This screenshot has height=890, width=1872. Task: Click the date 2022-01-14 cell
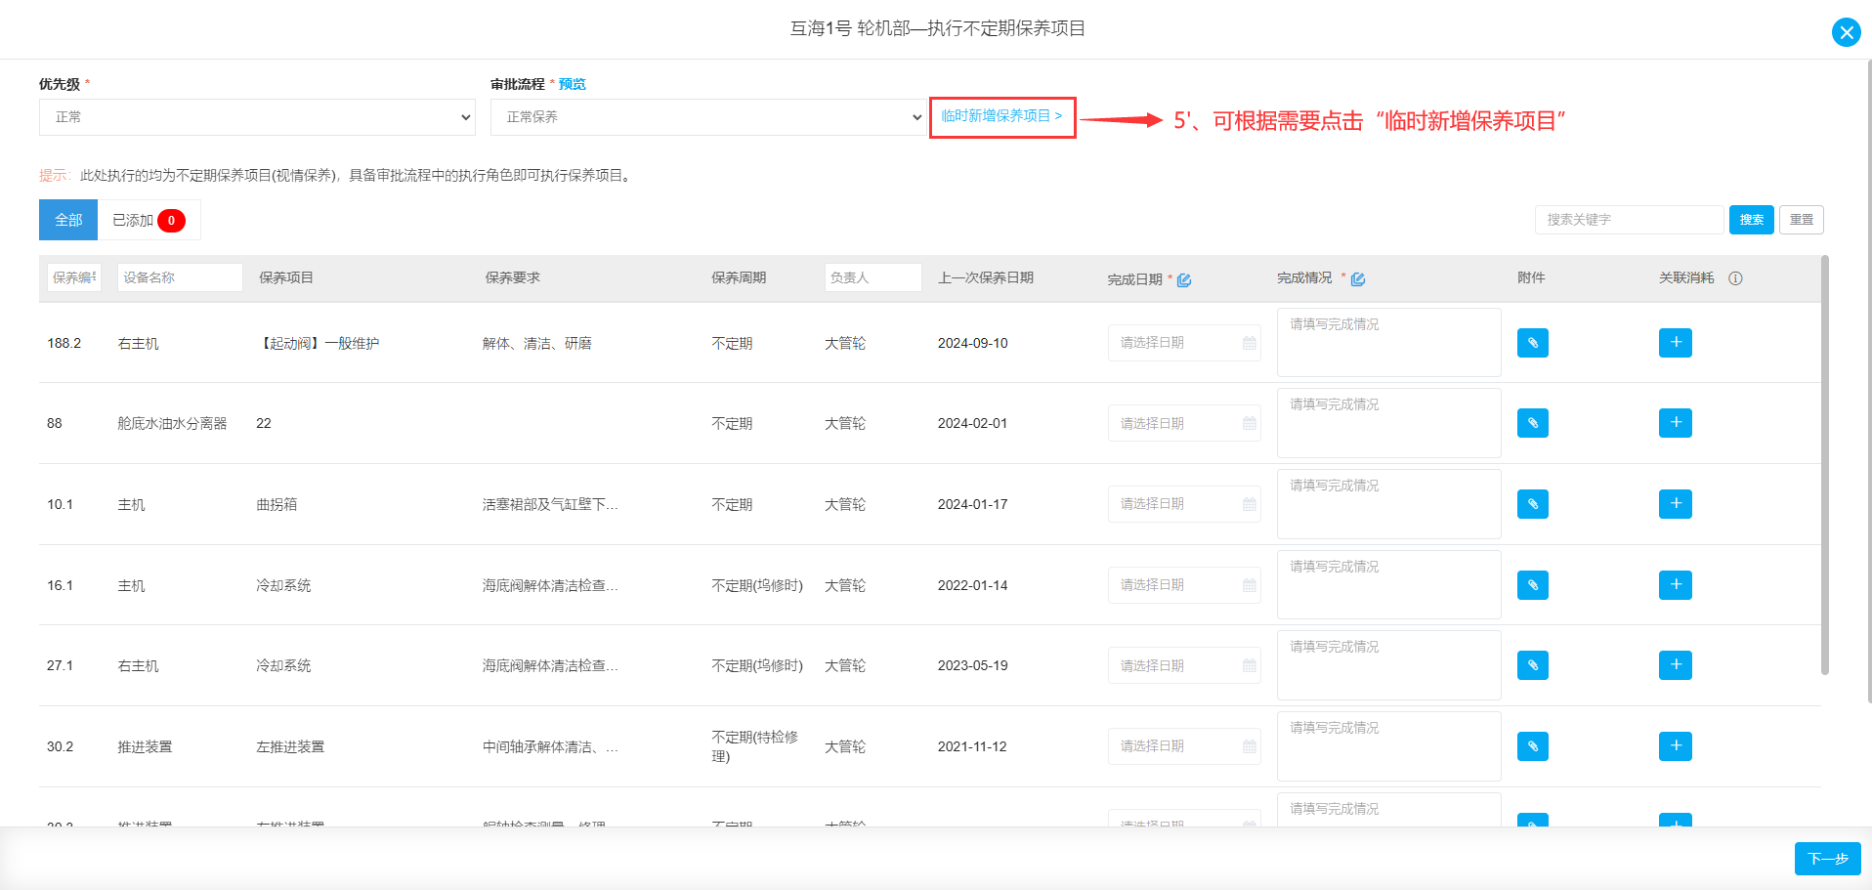coord(972,585)
